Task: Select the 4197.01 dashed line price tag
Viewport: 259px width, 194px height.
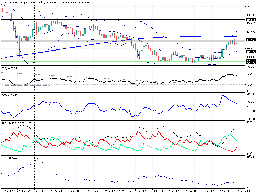Action: click(251, 52)
